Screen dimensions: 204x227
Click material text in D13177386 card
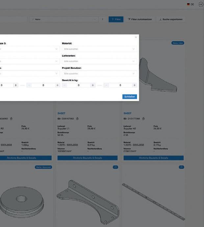click(x=134, y=145)
